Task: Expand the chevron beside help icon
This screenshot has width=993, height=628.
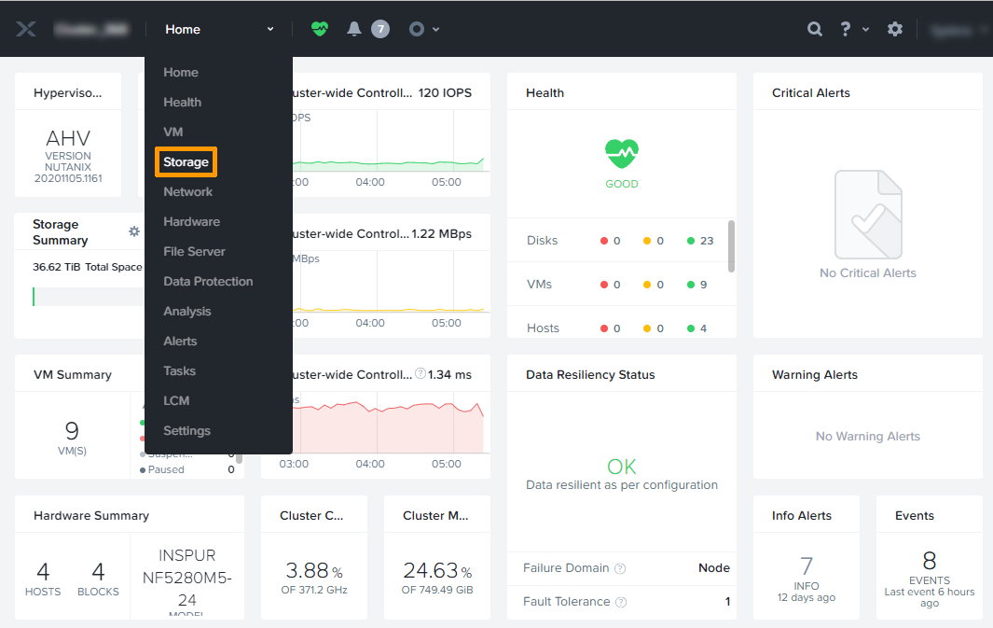Action: point(865,30)
